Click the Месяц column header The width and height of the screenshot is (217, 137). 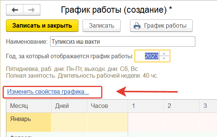point(29,106)
